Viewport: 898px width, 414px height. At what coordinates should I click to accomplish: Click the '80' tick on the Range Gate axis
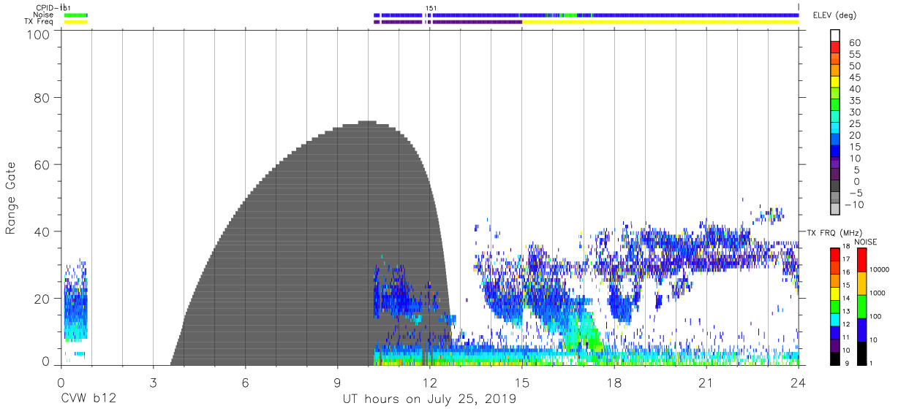click(x=42, y=97)
